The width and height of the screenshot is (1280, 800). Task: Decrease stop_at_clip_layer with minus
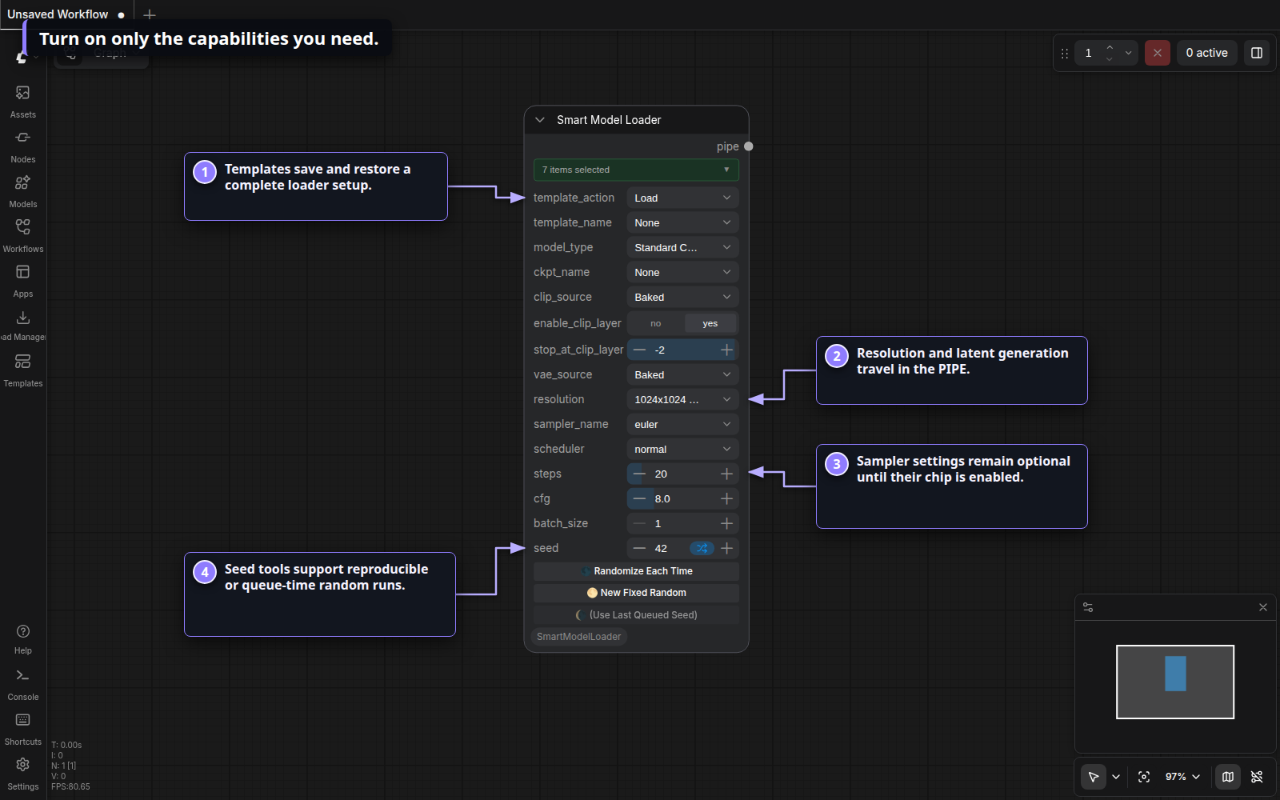tap(639, 350)
